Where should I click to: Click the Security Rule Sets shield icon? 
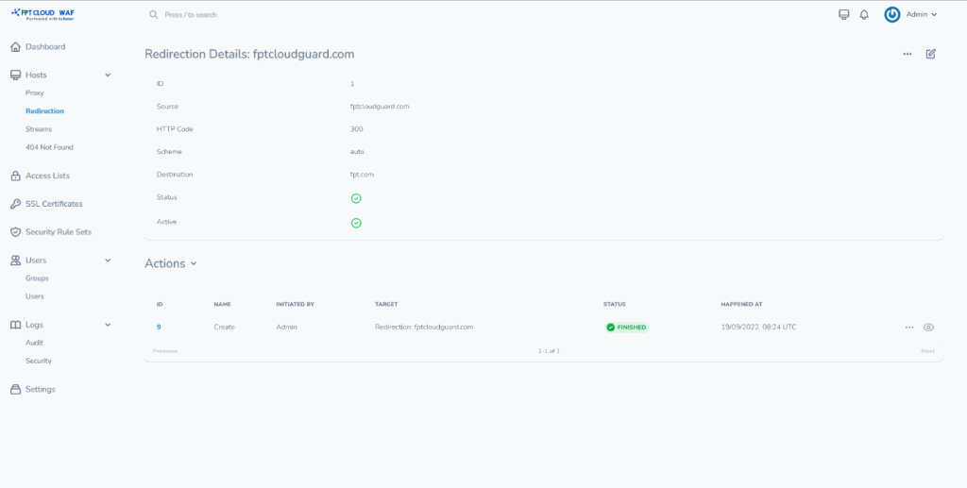click(x=16, y=232)
